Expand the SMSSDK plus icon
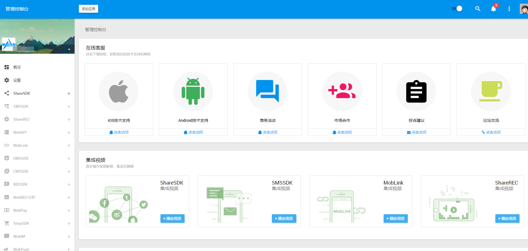The width and height of the screenshot is (528, 251). [x=69, y=106]
